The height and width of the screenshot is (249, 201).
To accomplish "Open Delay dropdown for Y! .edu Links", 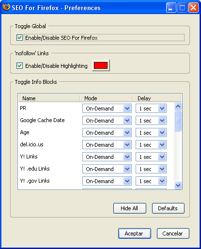I will [151, 169].
